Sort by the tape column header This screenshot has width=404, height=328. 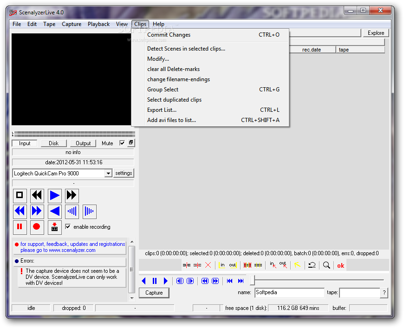pos(360,50)
